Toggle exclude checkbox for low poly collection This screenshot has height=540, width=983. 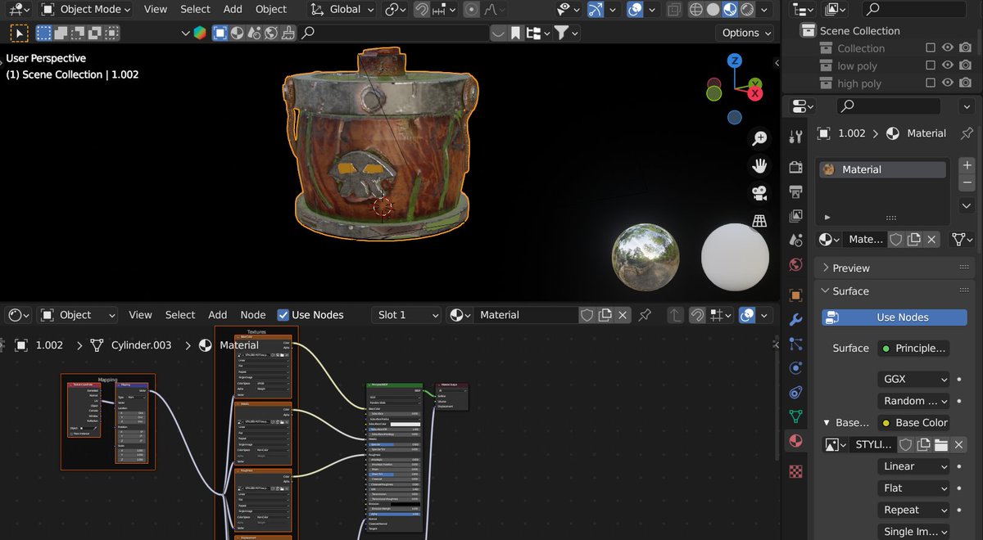[x=930, y=65]
